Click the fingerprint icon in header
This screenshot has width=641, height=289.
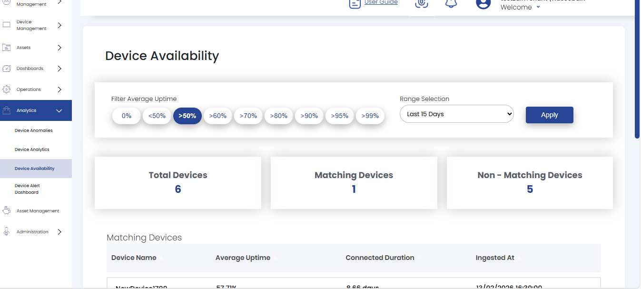[421, 3]
